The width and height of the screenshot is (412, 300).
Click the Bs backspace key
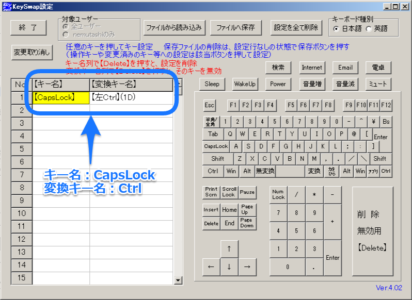pos(386,122)
